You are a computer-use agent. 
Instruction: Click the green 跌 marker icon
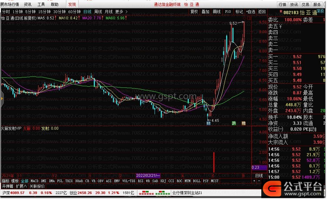[234, 123]
